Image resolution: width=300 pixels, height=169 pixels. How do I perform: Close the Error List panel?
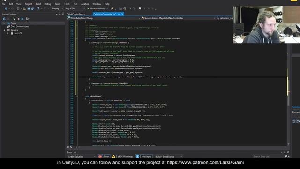click(x=288, y=152)
